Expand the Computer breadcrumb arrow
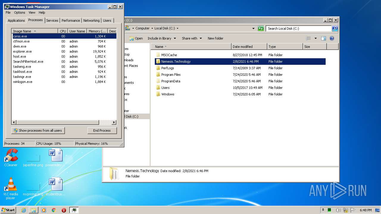381x214 pixels. click(152, 29)
